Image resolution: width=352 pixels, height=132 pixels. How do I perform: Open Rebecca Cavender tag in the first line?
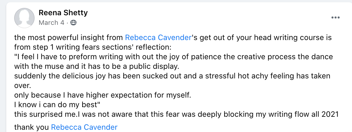[x=158, y=38]
